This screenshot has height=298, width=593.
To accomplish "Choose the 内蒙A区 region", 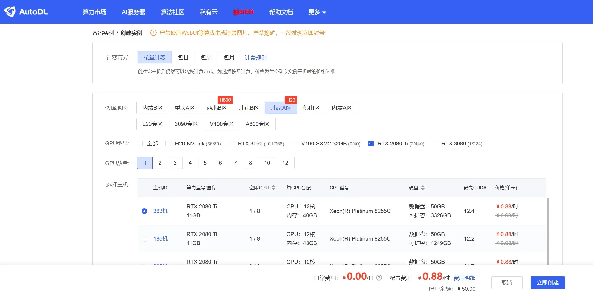I will (x=342, y=108).
